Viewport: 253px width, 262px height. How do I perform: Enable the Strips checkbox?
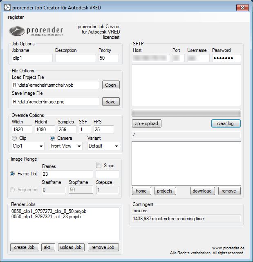click(x=99, y=166)
